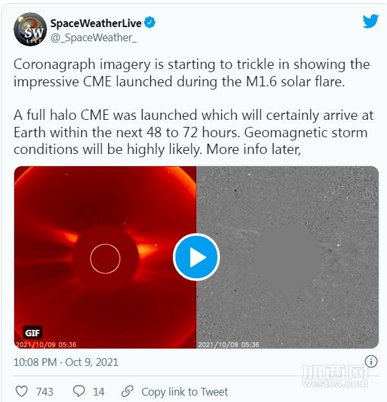Image resolution: width=387 pixels, height=402 pixels.
Task: Select the red coronagraph image half
Action: pyautogui.click(x=105, y=257)
